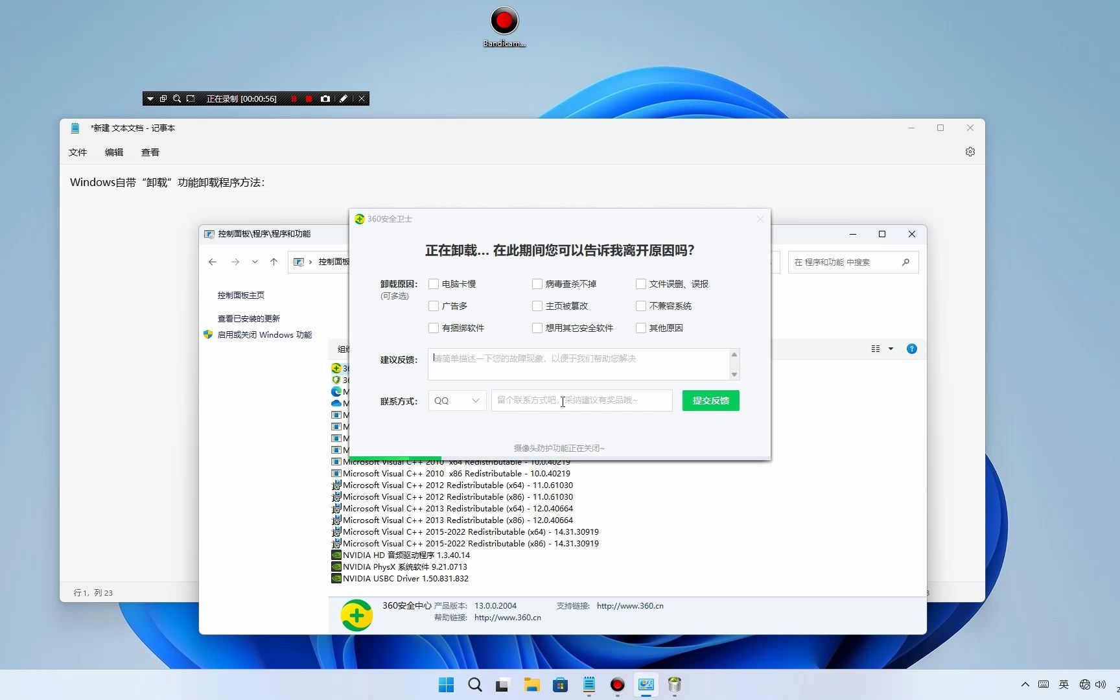Select Visual C++ 2010 x86 Redistributable entry

click(x=450, y=474)
